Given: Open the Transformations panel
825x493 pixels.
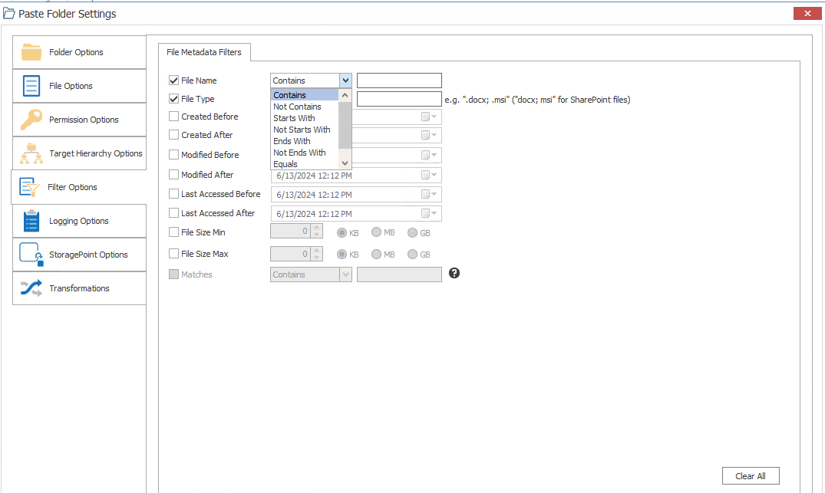Looking at the screenshot, I should 79,288.
